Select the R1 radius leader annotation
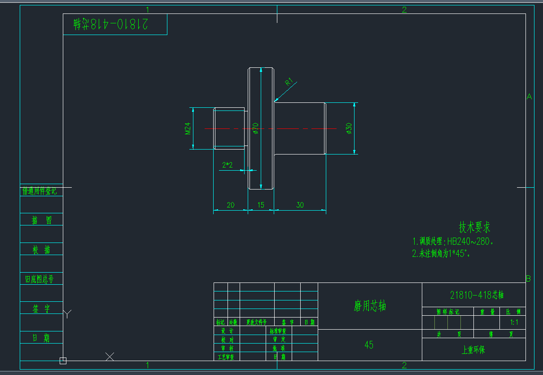 tap(289, 82)
